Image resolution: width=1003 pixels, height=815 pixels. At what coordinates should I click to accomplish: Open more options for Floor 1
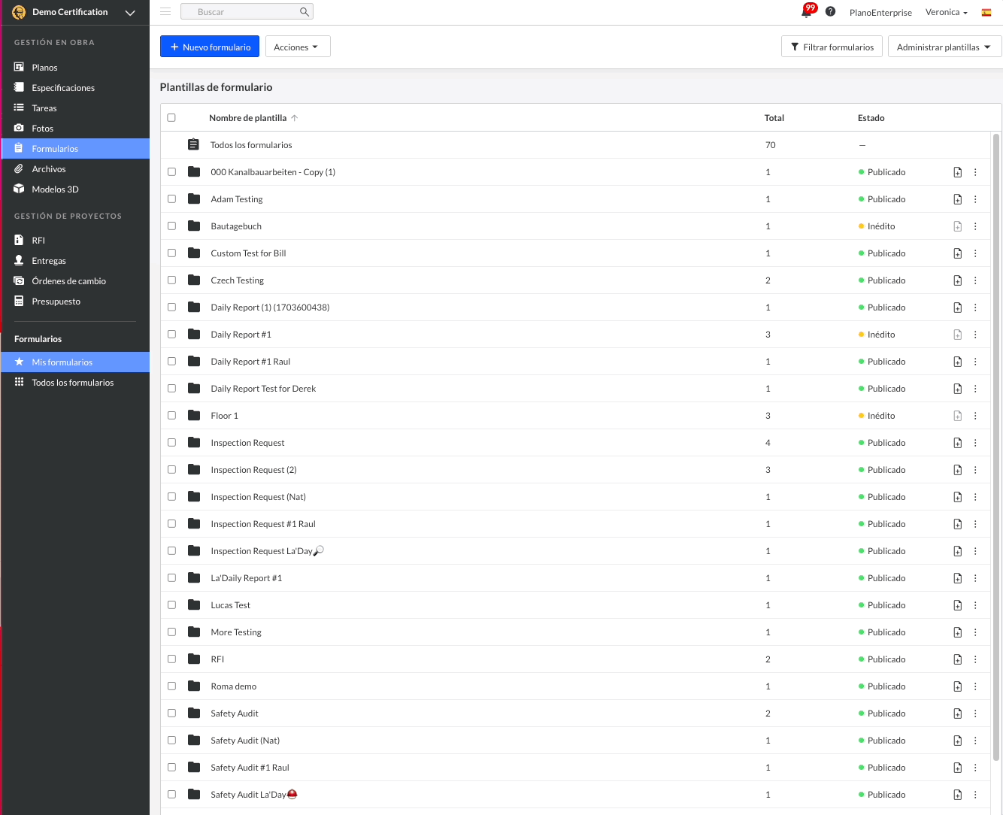(x=975, y=416)
